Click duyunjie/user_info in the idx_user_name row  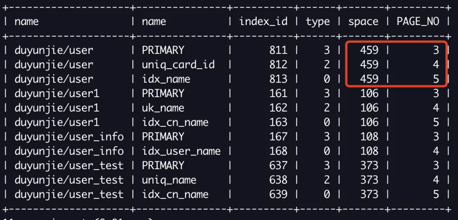click(x=69, y=151)
